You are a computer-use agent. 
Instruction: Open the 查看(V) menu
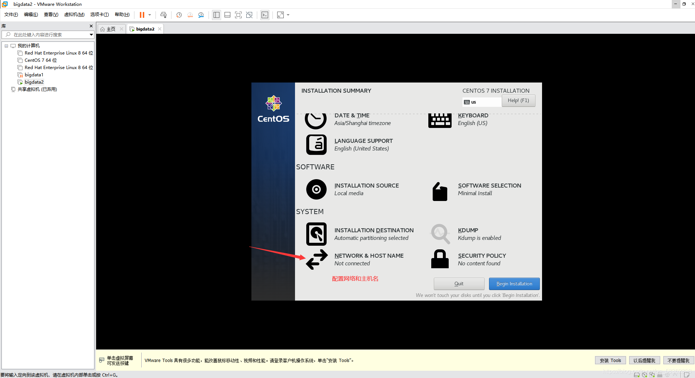[51, 15]
